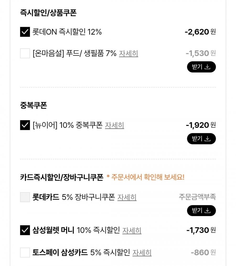The width and height of the screenshot is (236, 266).
Task: Uncheck the 롯데ON 즉시할인 12% checkbox
Action: coord(25,32)
